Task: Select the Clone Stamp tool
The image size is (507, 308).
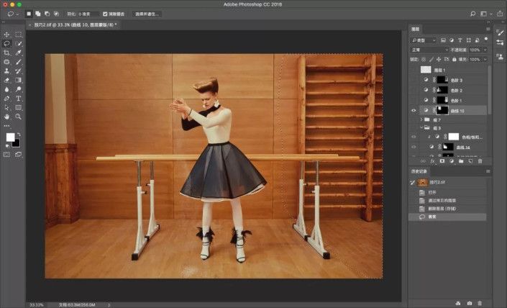Action: coord(6,71)
